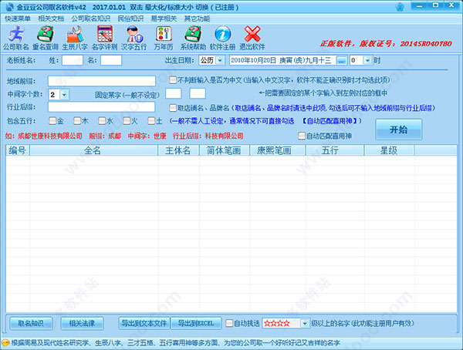Click 导出到EXCEL export button
Screen dimensions: 463x350
point(196,324)
